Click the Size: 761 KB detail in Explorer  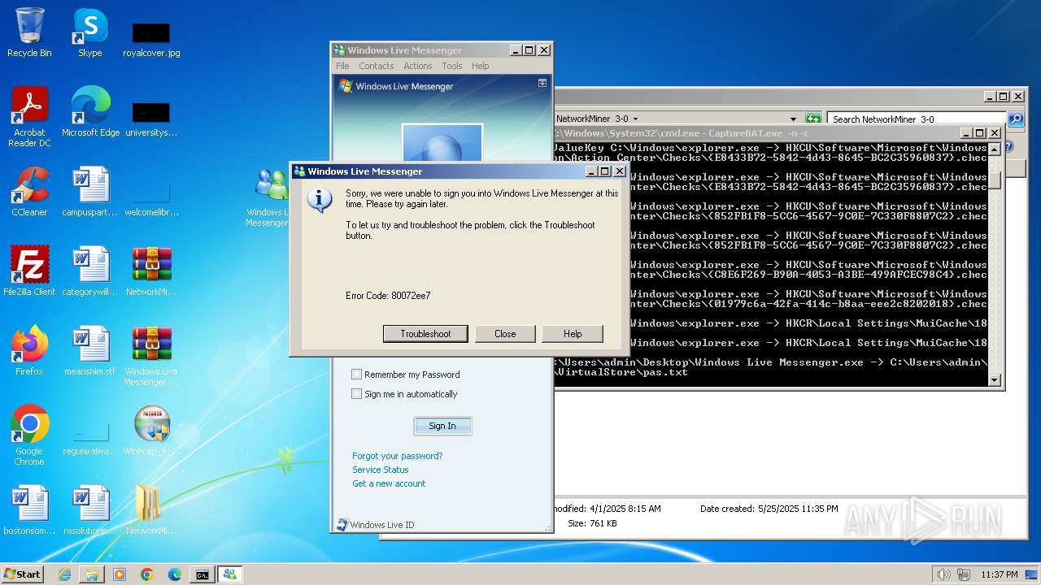pyautogui.click(x=592, y=523)
